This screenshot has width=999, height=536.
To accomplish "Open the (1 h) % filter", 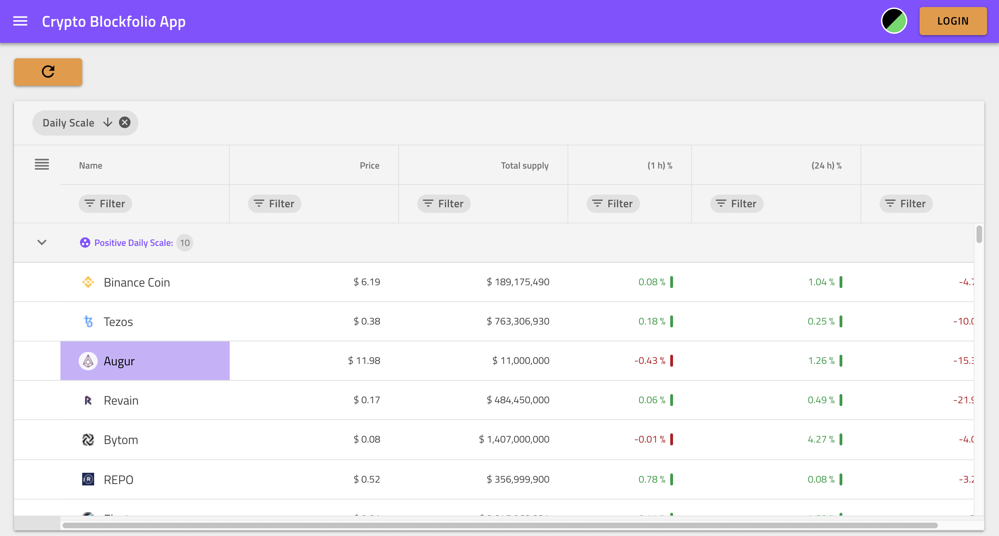I will click(613, 204).
